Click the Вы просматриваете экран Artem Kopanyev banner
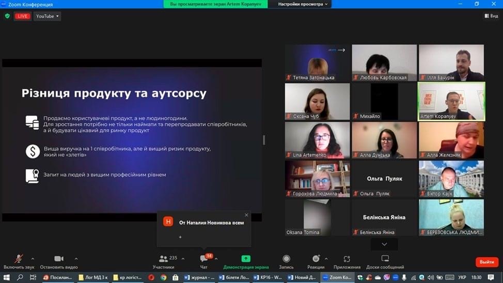 tap(215, 4)
